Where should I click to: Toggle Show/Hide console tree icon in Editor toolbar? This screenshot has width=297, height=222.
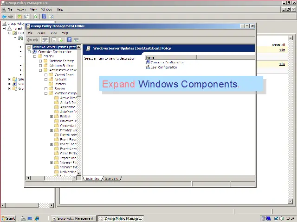(x=45, y=40)
